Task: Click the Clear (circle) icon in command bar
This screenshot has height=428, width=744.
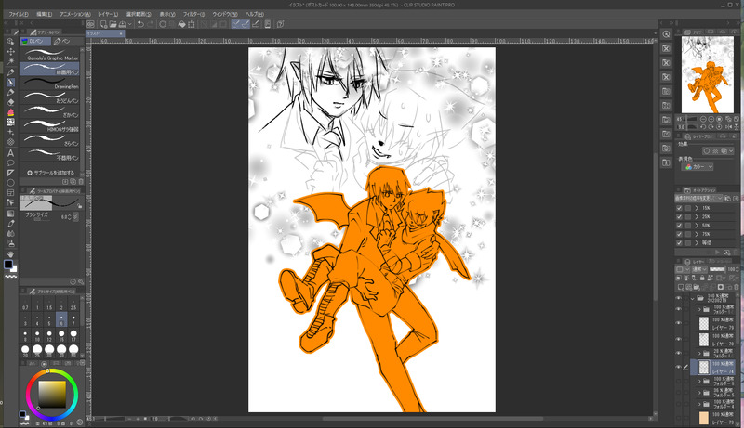Action: [163, 24]
